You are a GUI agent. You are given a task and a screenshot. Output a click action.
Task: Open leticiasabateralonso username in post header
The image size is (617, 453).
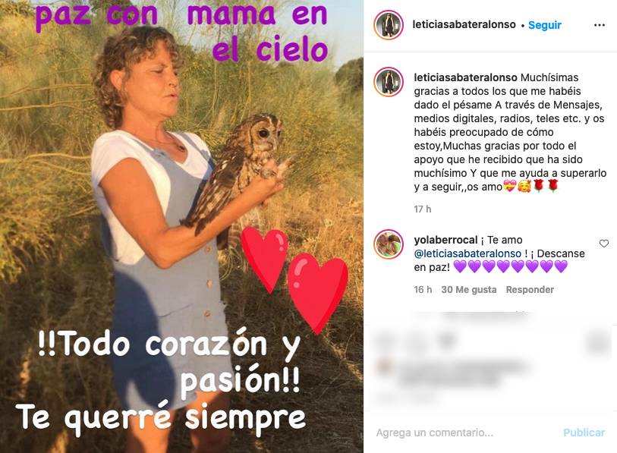464,24
